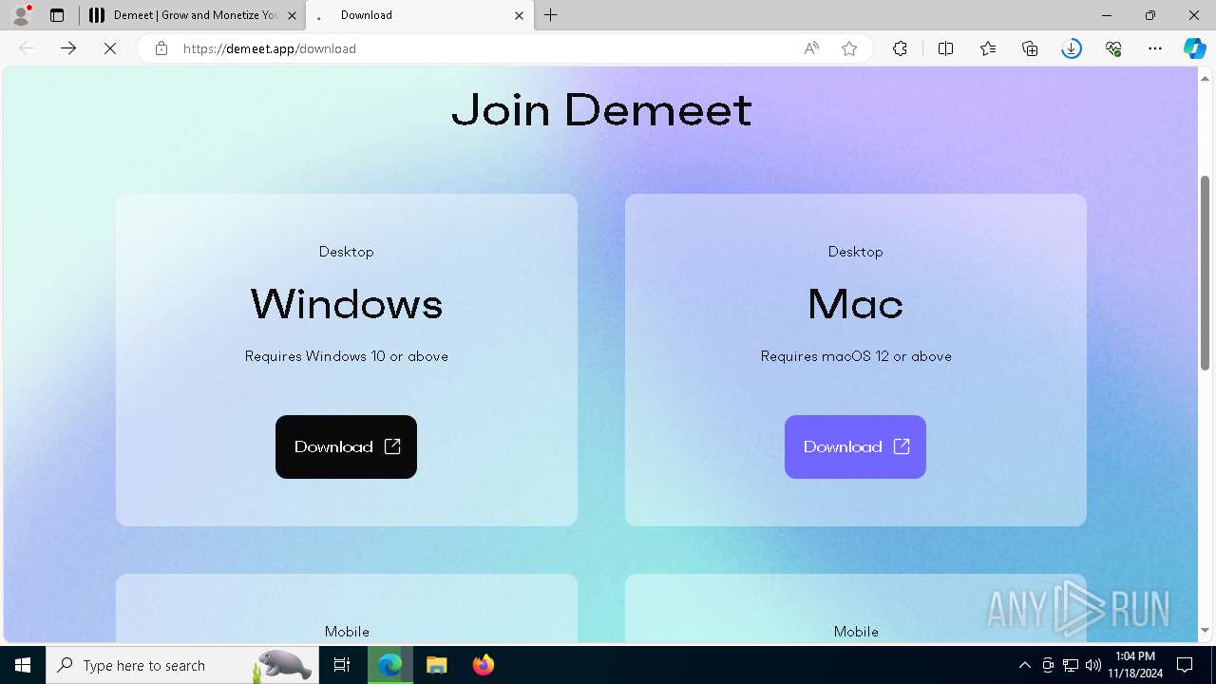Go back to the previous page
This screenshot has width=1216, height=684.
pyautogui.click(x=27, y=48)
